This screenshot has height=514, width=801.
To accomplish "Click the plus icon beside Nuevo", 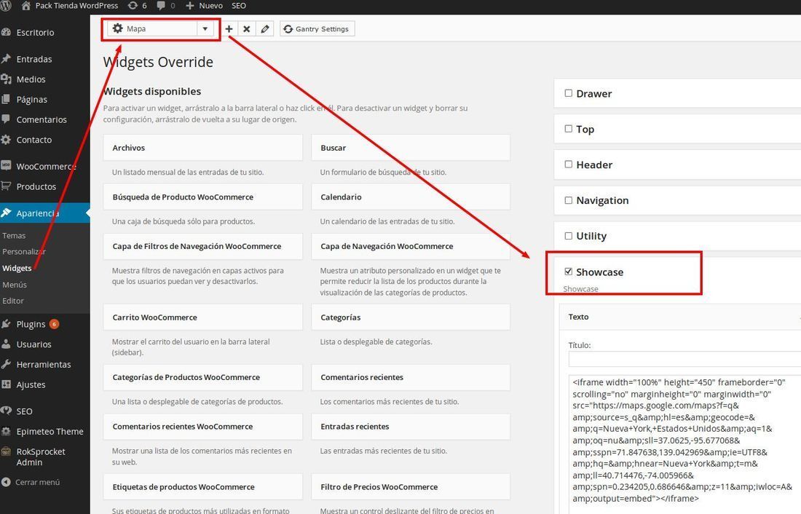I will click(189, 6).
